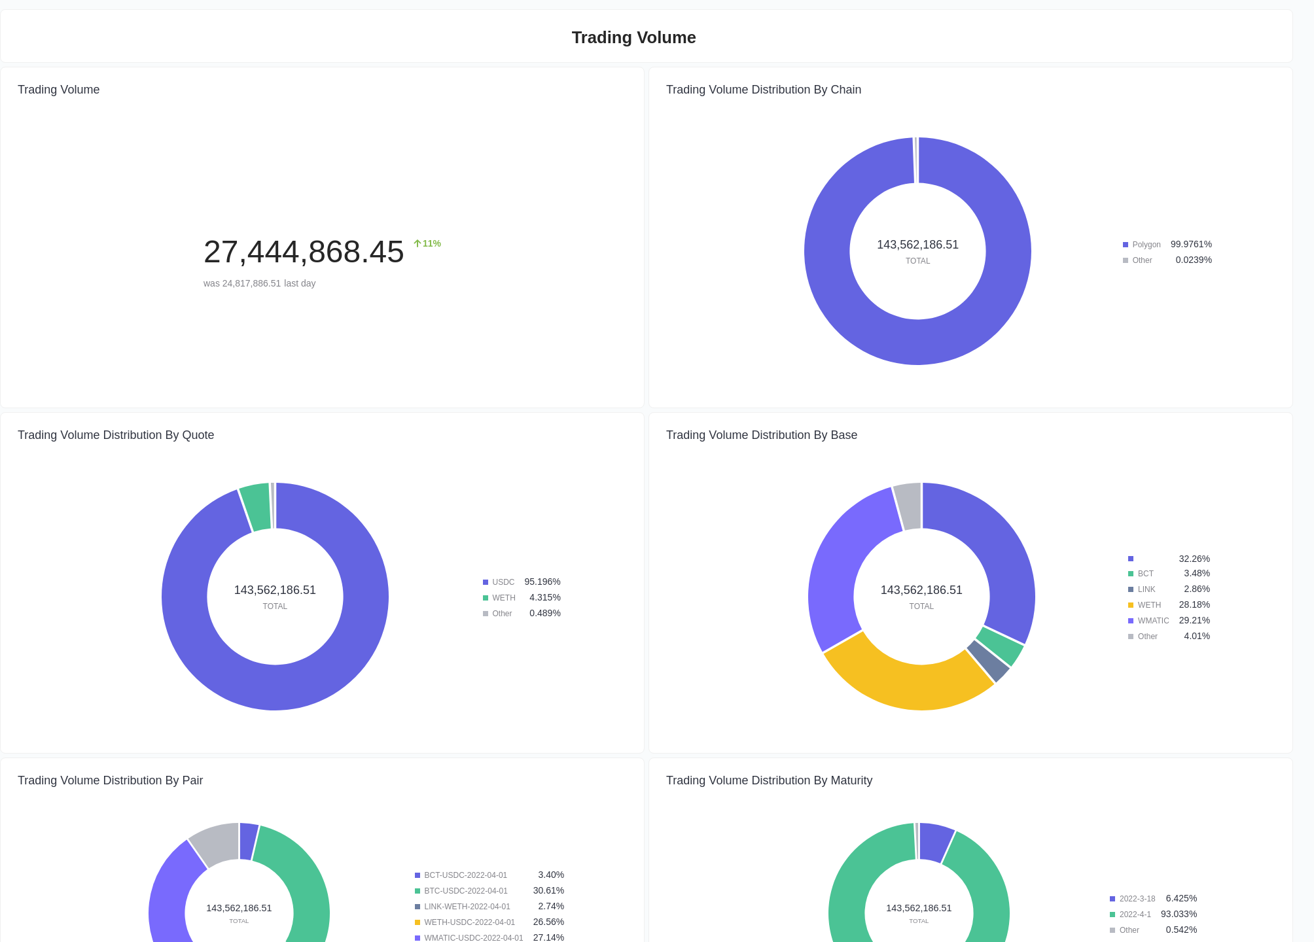The height and width of the screenshot is (942, 1314).
Task: Click the BTC-USDC-2022-04-01 legend marker
Action: [417, 890]
